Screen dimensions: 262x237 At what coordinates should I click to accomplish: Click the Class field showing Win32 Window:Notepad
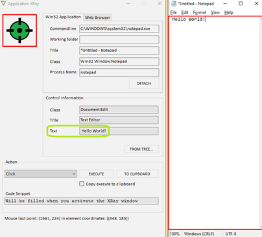[119, 61]
